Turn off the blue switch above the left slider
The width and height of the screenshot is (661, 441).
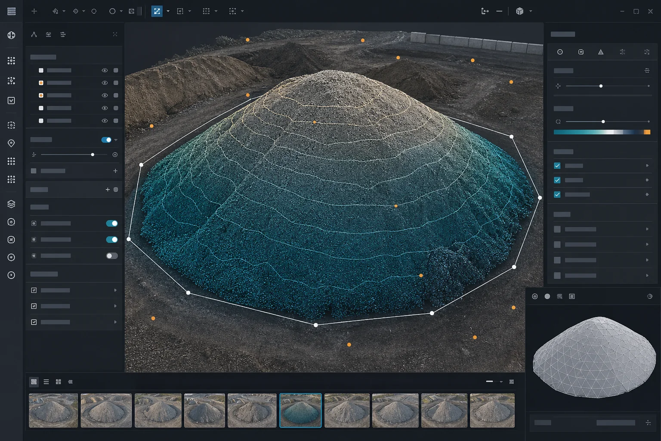[106, 140]
